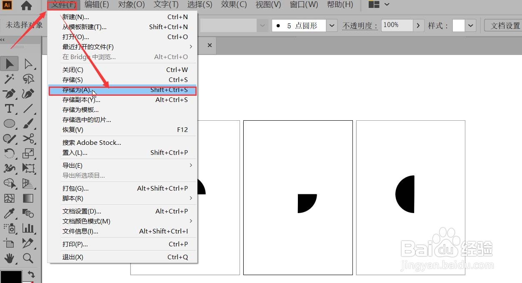Image resolution: width=522 pixels, height=283 pixels.
Task: Select the Column Graph tool
Action: pyautogui.click(x=28, y=228)
